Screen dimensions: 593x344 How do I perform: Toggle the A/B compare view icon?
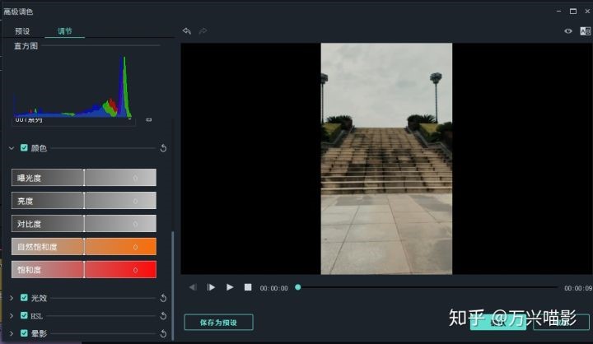pos(586,31)
